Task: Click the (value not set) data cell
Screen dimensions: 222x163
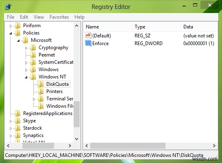Action: tap(198, 36)
